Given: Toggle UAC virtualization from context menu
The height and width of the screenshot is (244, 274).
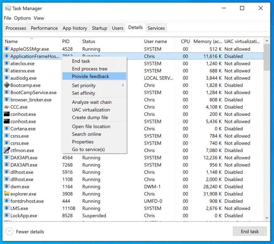Looking at the screenshot, I should 94,110.
